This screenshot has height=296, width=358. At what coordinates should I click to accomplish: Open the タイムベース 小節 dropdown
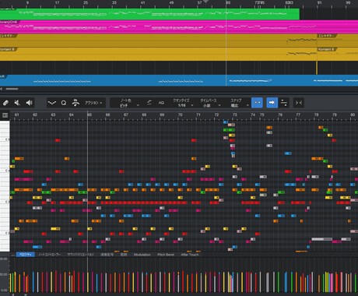[x=210, y=103]
